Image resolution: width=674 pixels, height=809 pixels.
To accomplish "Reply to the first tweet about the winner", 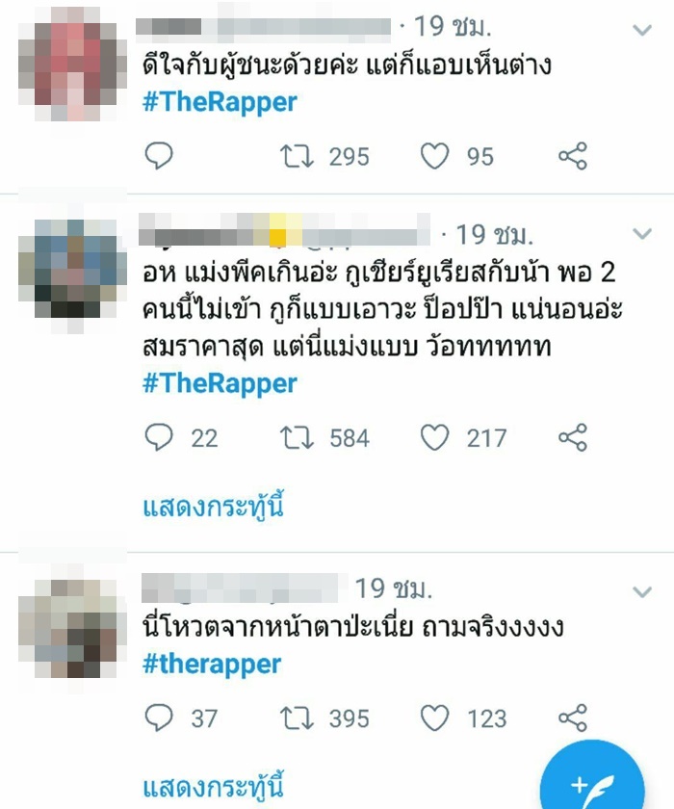I will 158,156.
